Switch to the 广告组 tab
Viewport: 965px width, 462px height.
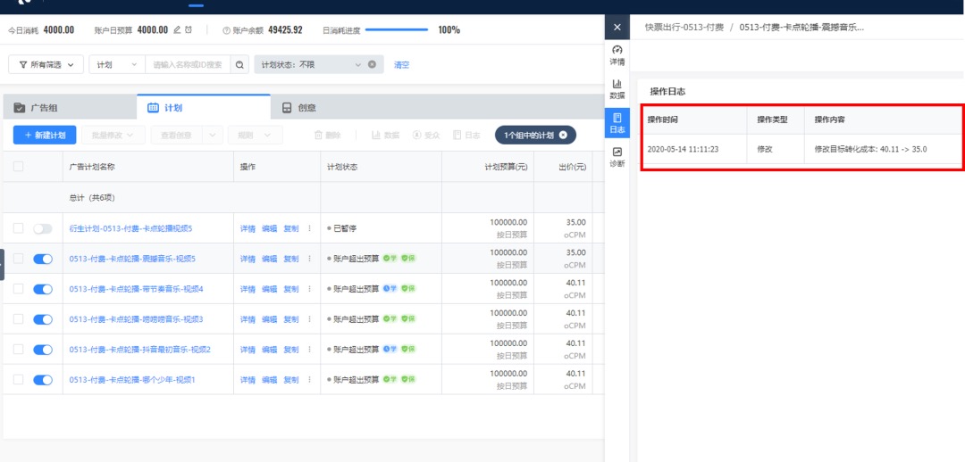click(70, 108)
